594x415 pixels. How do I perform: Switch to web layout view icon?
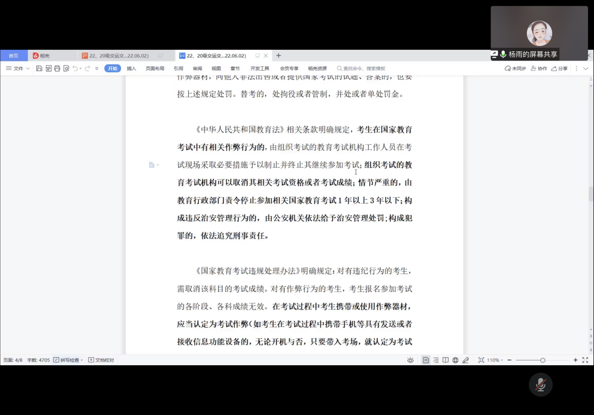(455, 360)
